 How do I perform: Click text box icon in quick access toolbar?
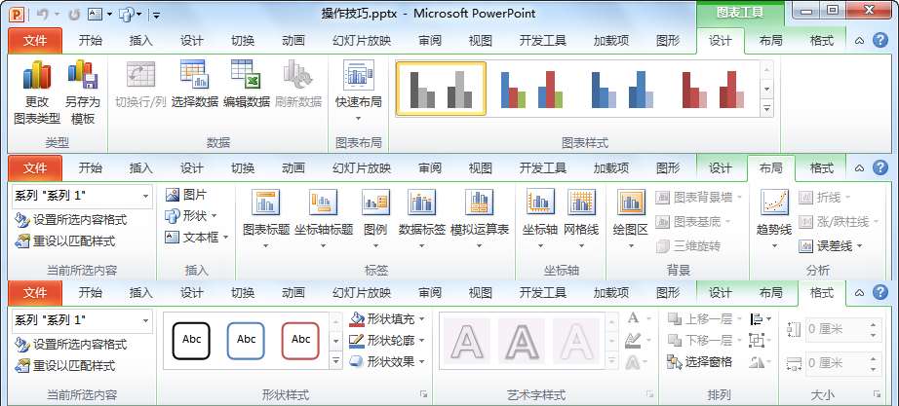95,15
